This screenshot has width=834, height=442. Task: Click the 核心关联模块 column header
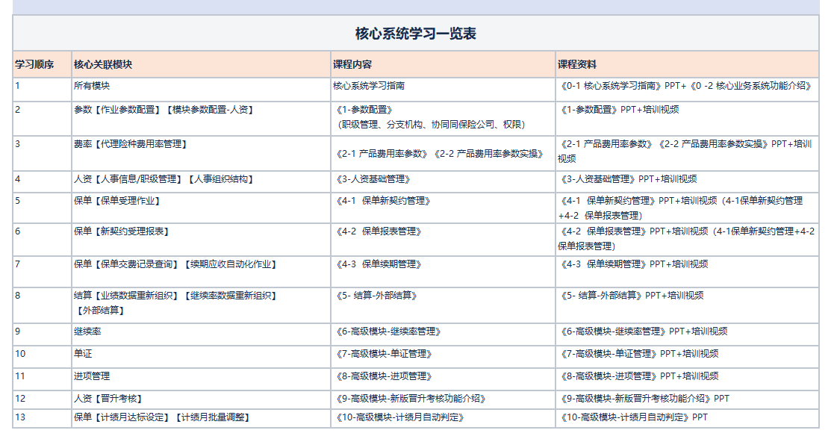[x=103, y=65]
